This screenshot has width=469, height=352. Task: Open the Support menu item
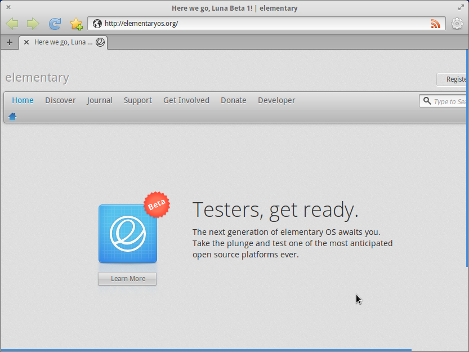point(138,100)
